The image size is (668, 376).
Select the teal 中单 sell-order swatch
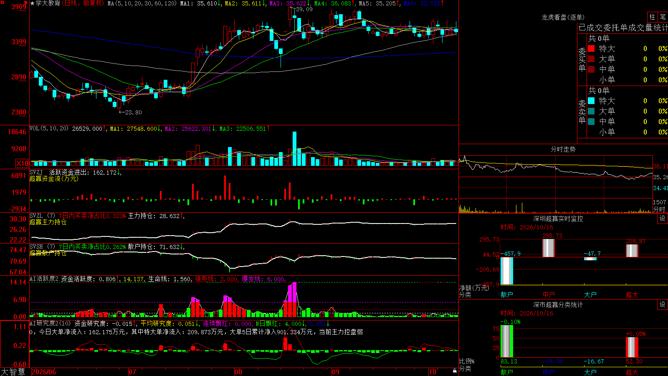(591, 122)
